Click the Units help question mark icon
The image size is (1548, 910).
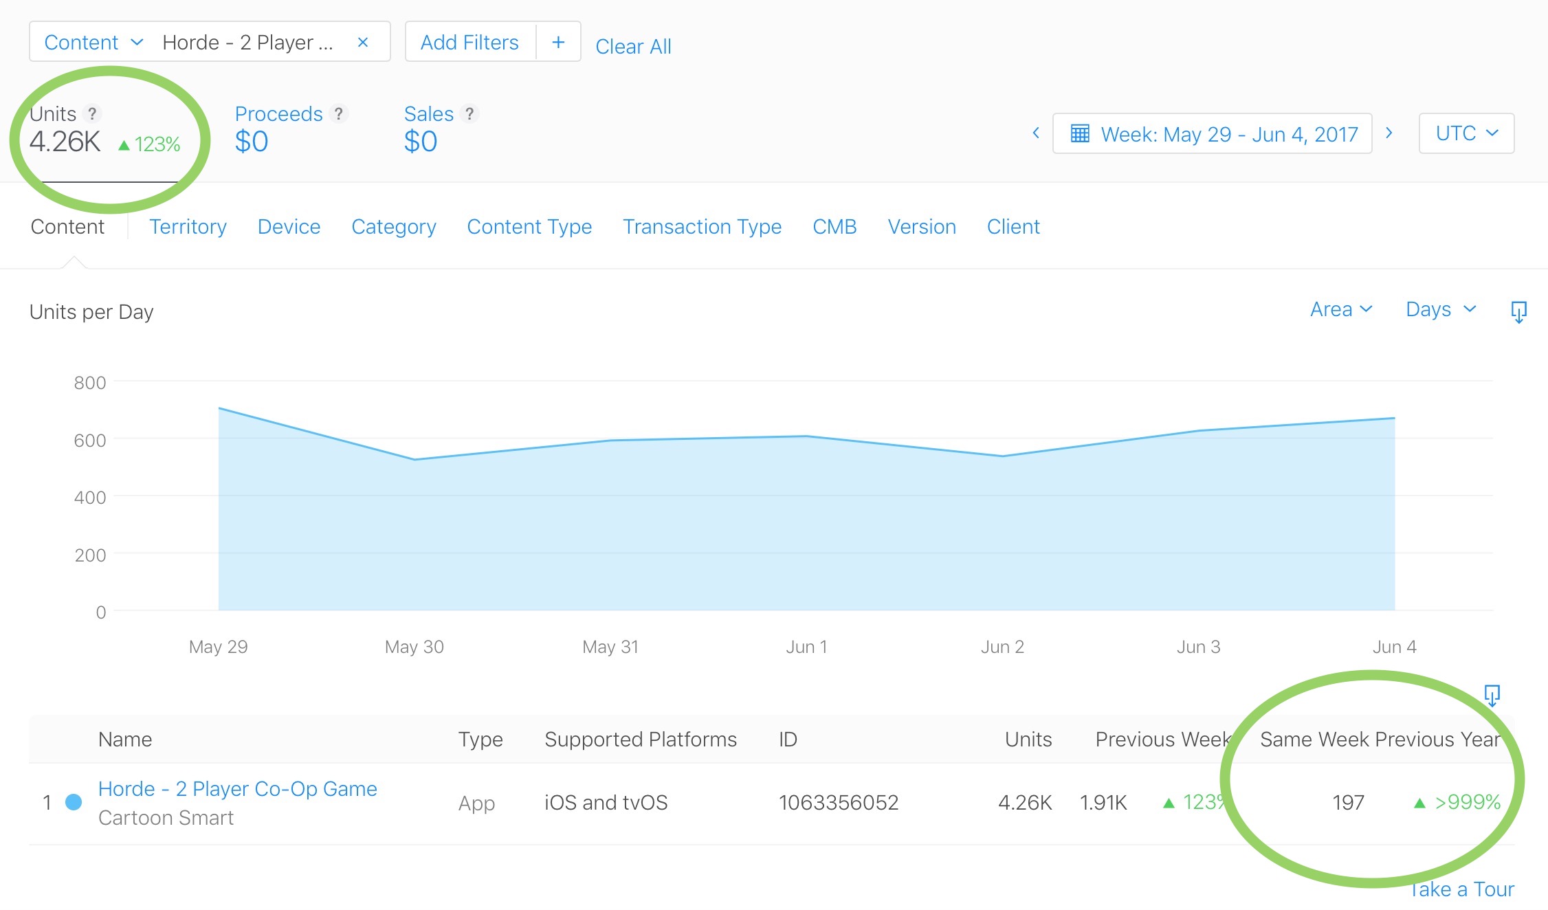[92, 113]
